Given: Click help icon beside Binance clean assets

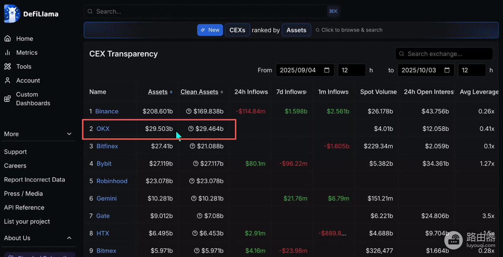Looking at the screenshot, I should (189, 111).
